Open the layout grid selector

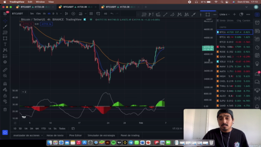pyautogui.click(x=91, y=13)
